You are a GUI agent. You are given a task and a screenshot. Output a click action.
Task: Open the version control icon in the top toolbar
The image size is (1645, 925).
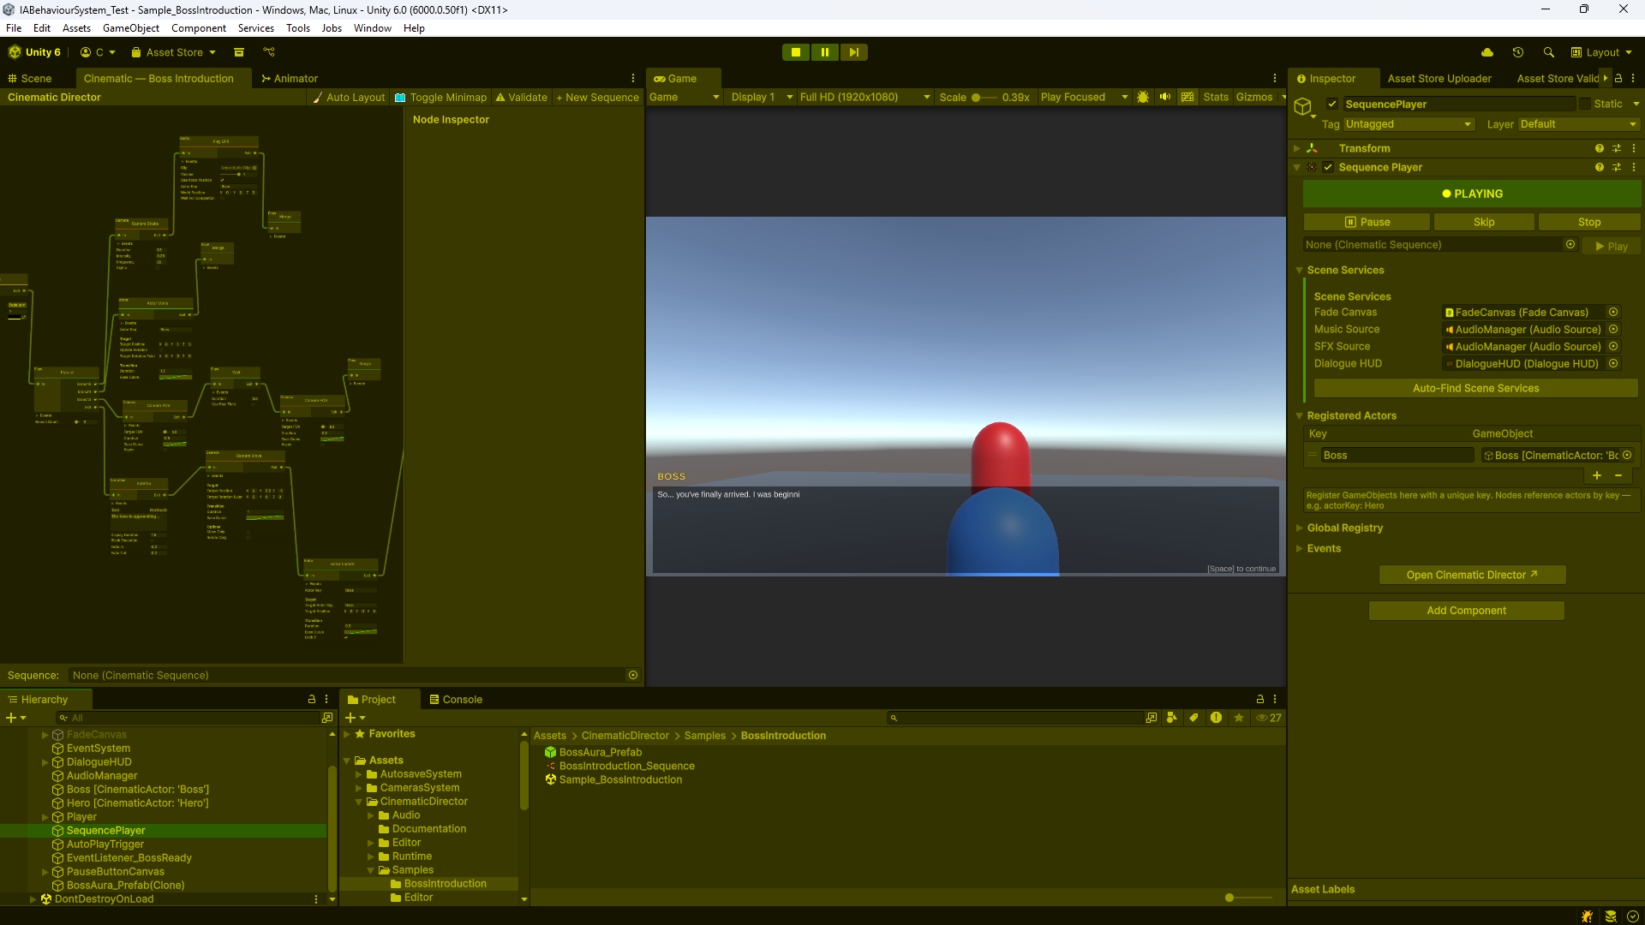[x=269, y=52]
